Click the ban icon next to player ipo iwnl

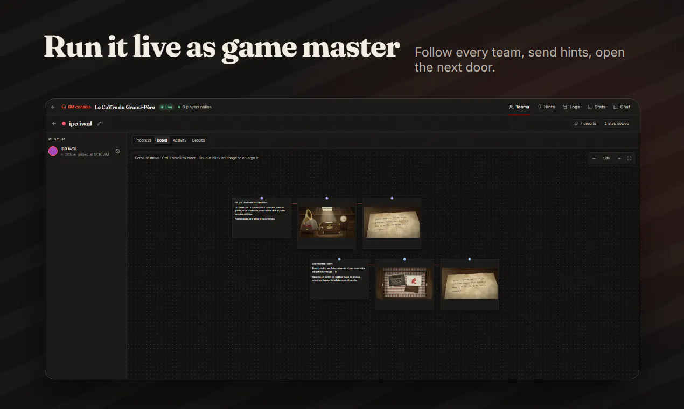coord(117,151)
